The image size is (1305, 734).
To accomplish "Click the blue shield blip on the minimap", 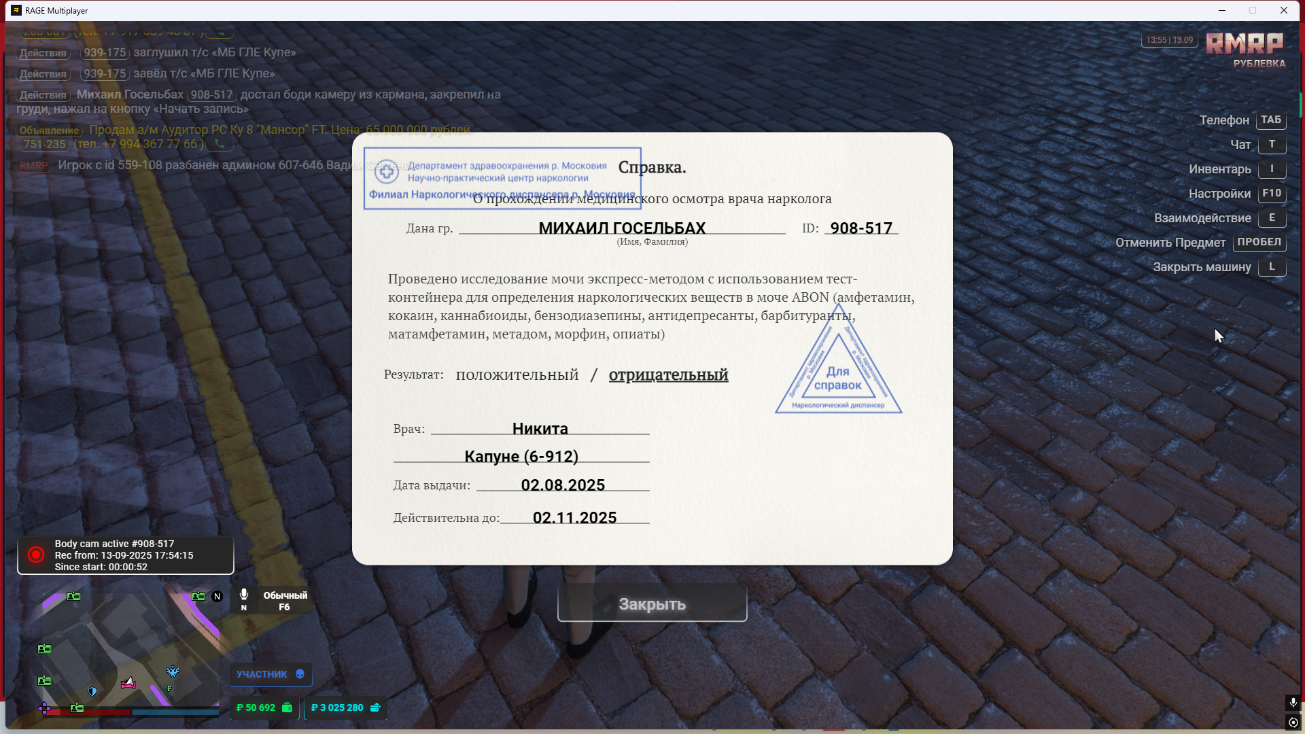I will tap(92, 691).
